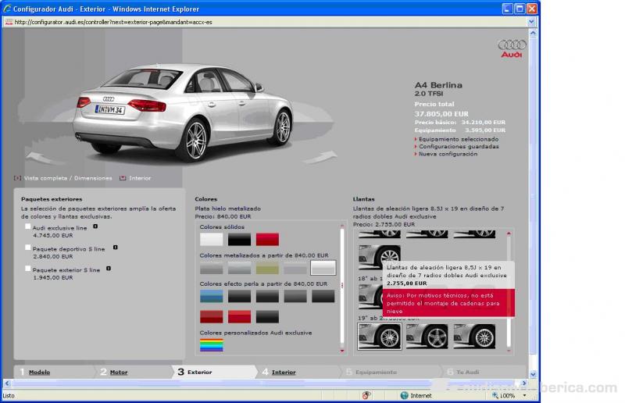625x403 pixels.
Task: Expand Equipamiento seleccionado
Action: 456,139
